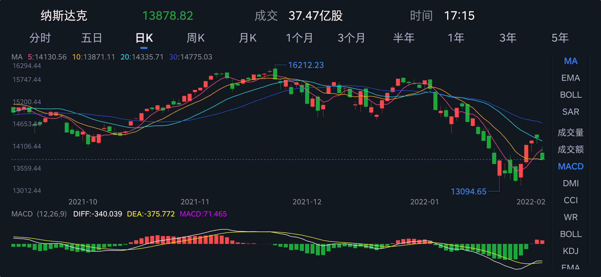Click the 2021-10 date axis label
601x277 pixels.
tap(83, 202)
